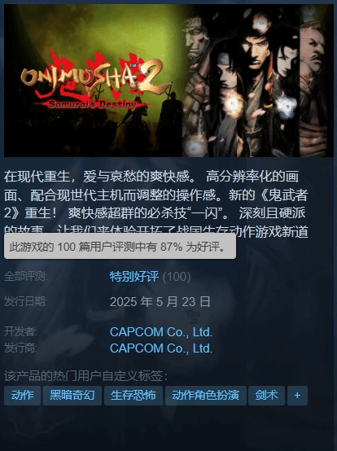
Task: Open the publisher CAPCOM Co., Ltd. link
Action: point(161,348)
